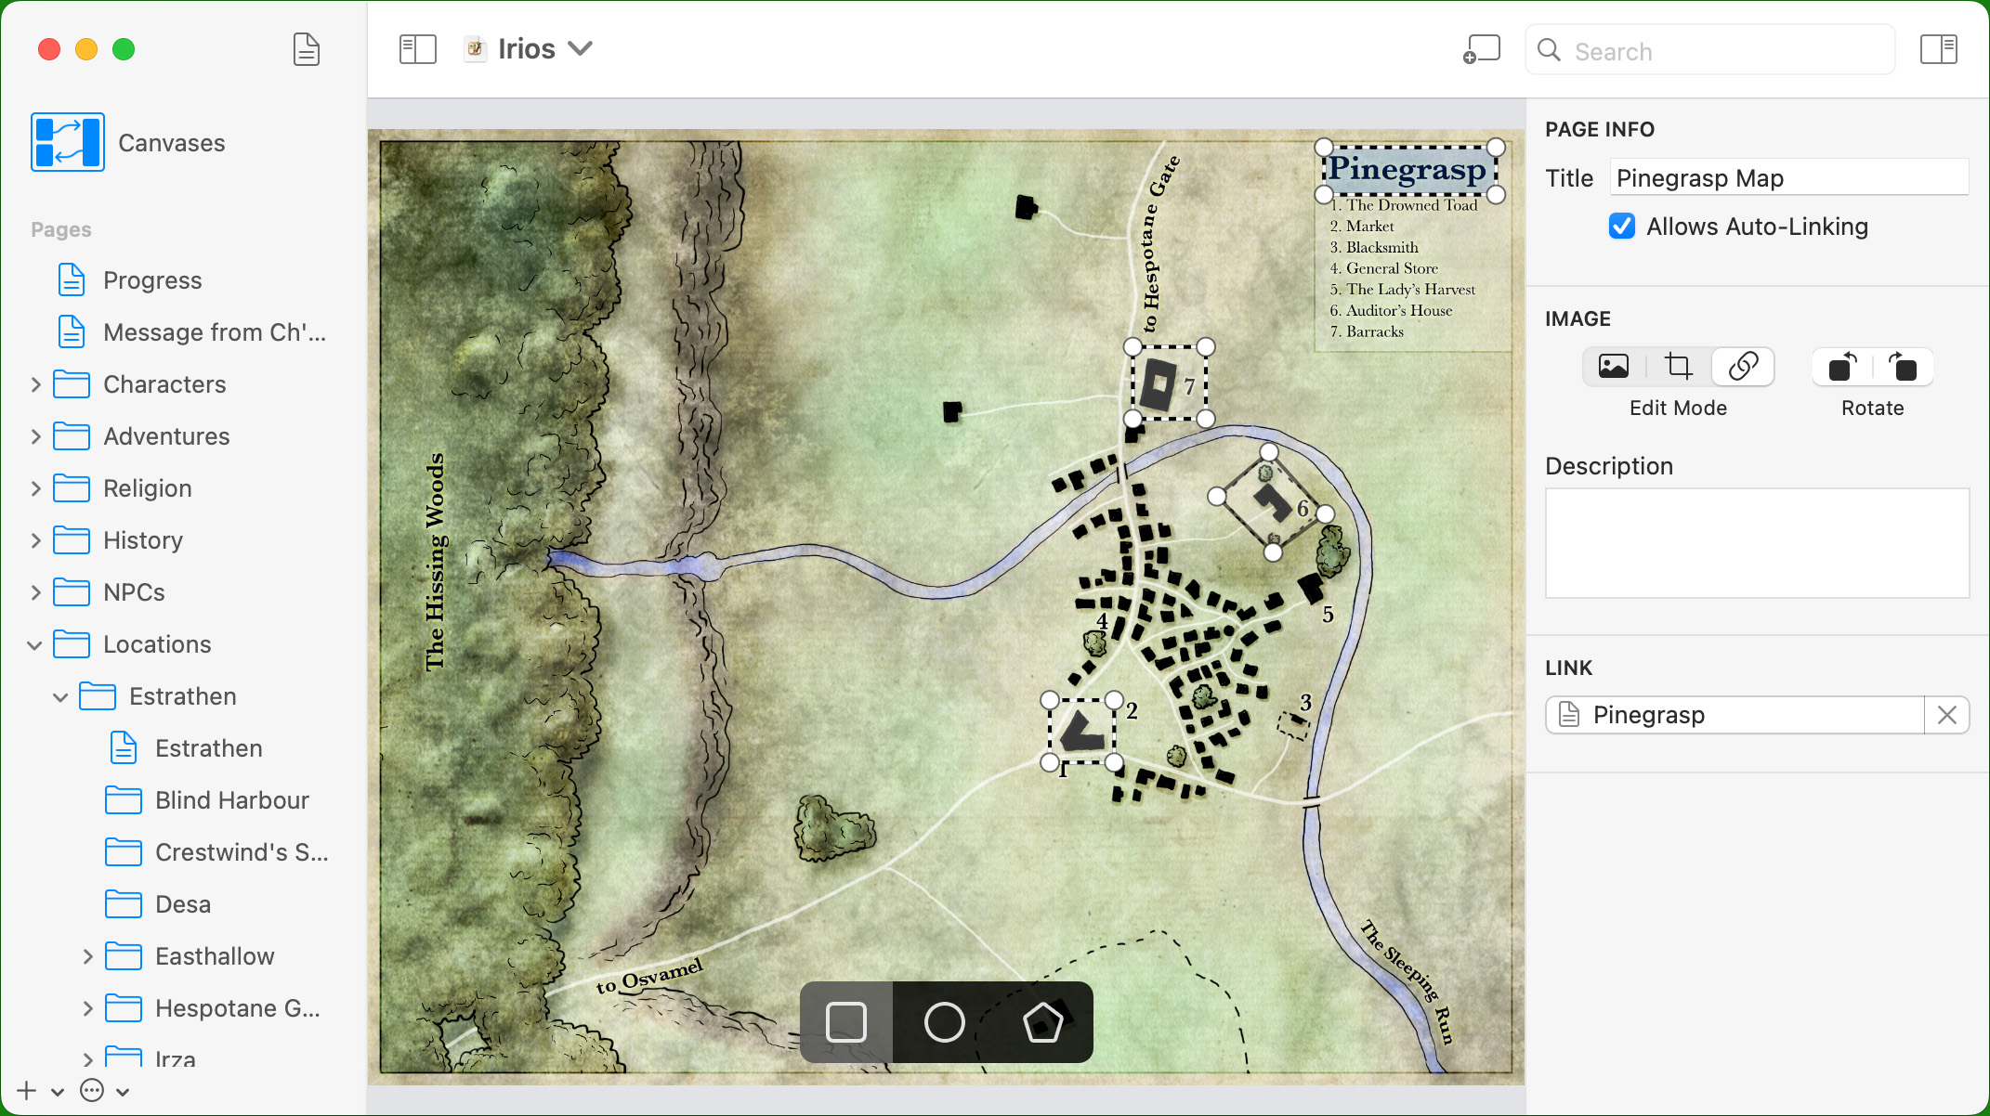Expand the Easthallow folder
Viewport: 1990px width, 1116px height.
pyautogui.click(x=87, y=956)
